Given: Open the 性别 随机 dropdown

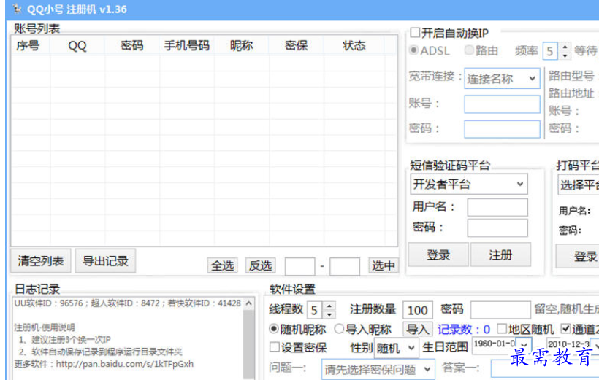Looking at the screenshot, I should tap(396, 348).
